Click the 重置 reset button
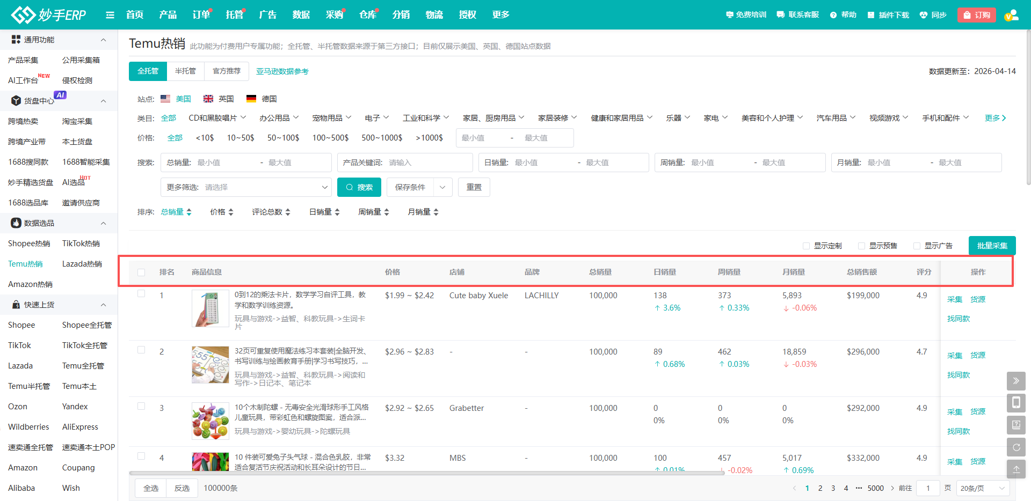 tap(474, 187)
